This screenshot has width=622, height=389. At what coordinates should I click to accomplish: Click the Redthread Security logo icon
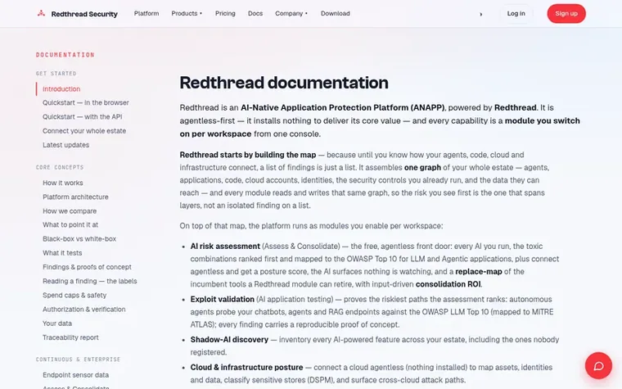pyautogui.click(x=41, y=13)
